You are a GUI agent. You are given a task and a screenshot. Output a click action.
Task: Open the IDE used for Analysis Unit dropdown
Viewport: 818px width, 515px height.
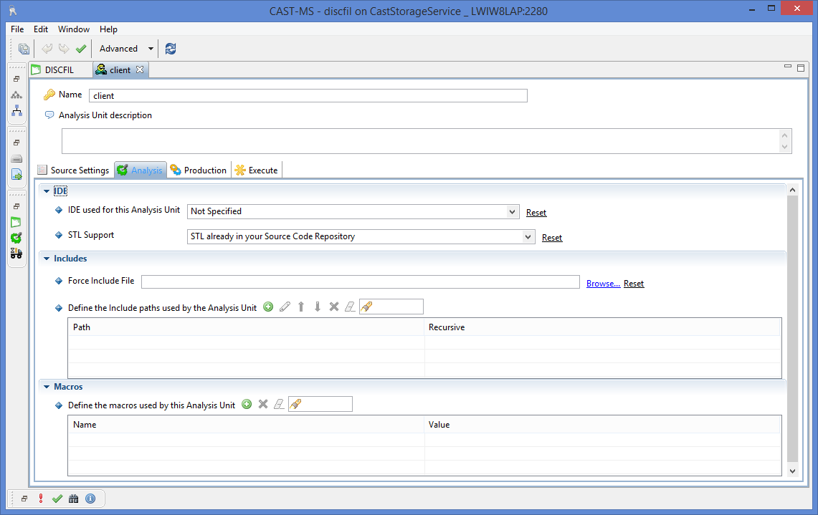(512, 211)
